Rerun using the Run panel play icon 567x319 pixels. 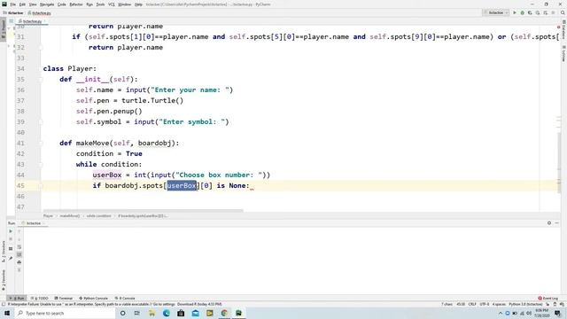(x=11, y=231)
